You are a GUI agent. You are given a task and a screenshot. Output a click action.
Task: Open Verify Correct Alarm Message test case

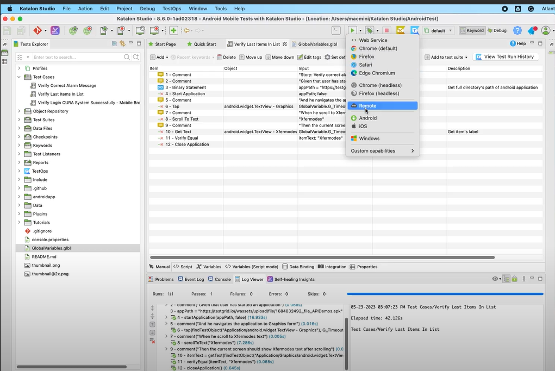tap(67, 86)
